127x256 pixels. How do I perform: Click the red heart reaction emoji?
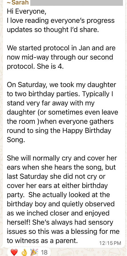click(x=14, y=252)
